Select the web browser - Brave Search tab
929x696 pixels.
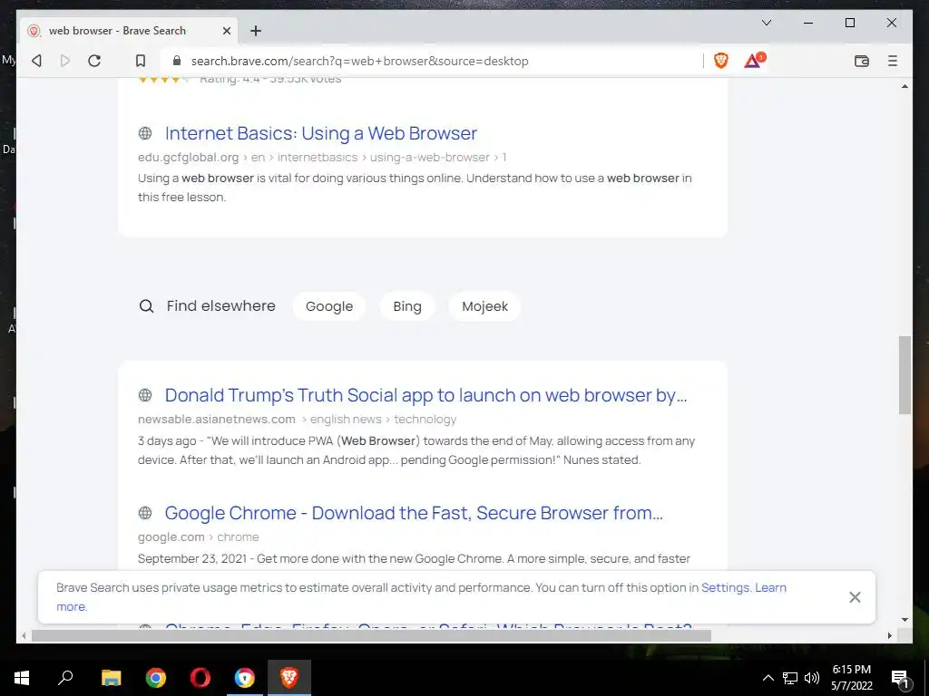(x=128, y=31)
